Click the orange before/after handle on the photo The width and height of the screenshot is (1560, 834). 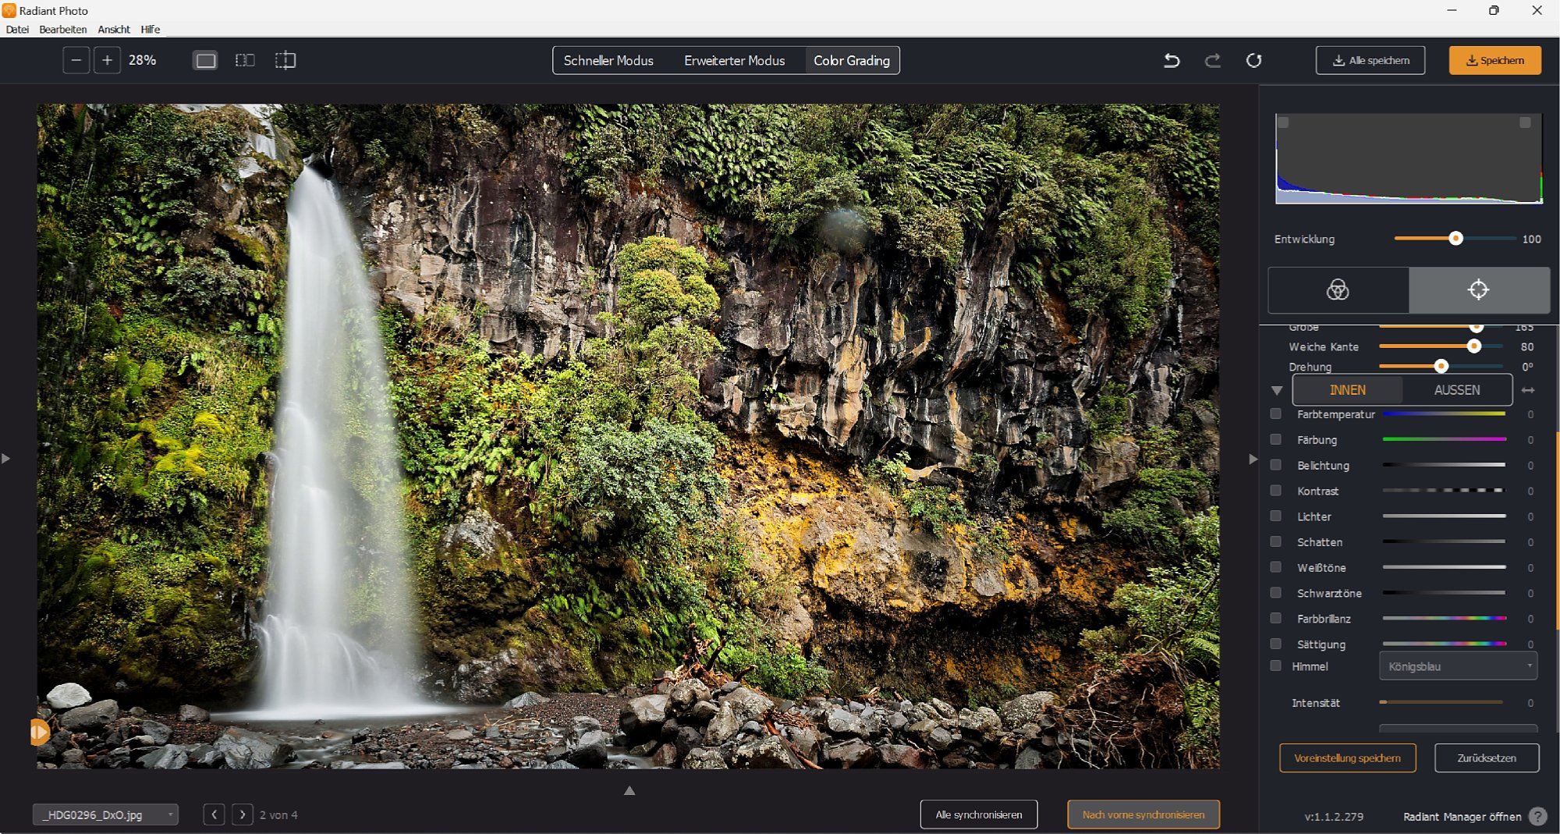pyautogui.click(x=40, y=732)
